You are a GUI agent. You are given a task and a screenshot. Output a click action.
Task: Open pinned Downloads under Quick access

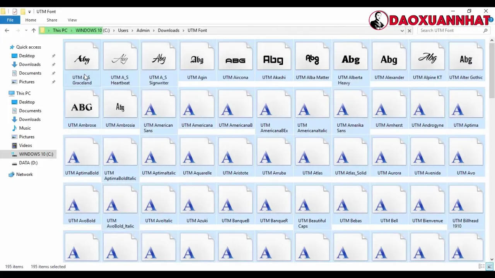(30, 64)
